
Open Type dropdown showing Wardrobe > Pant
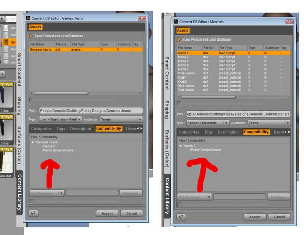click(x=60, y=119)
